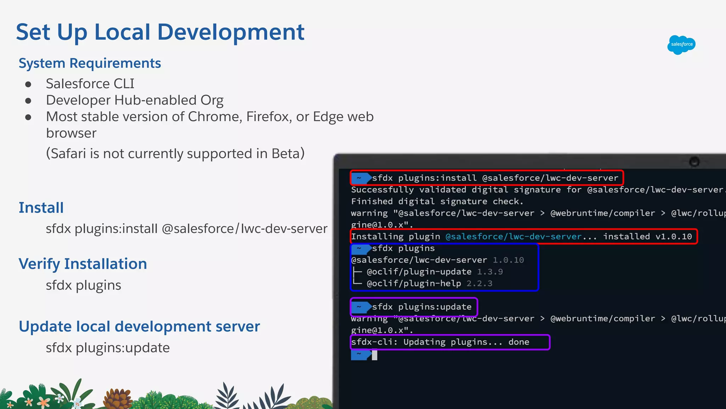Screen dimensions: 726x409
Task: Click the Install section heading
Action: tap(41, 208)
